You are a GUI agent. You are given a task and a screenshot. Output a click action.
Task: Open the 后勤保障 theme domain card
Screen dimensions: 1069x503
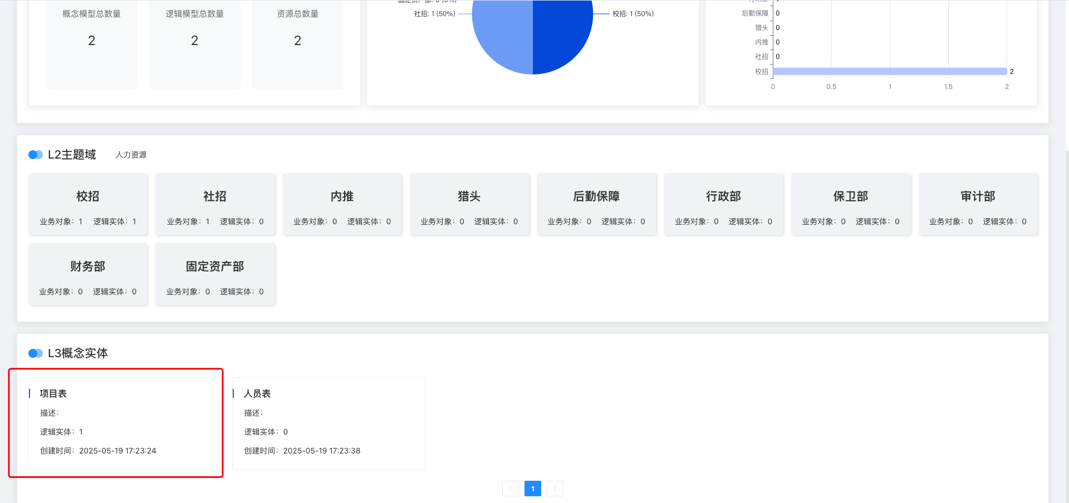[596, 204]
